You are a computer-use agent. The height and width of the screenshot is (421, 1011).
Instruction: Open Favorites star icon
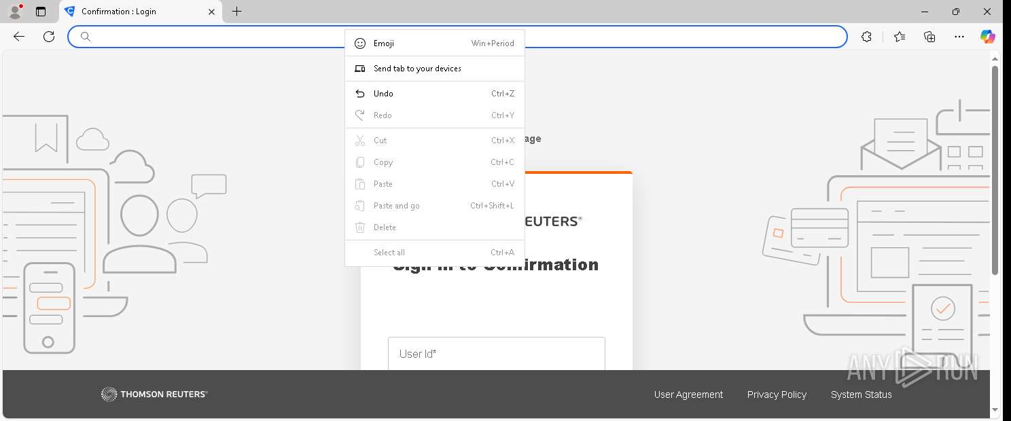pos(900,37)
